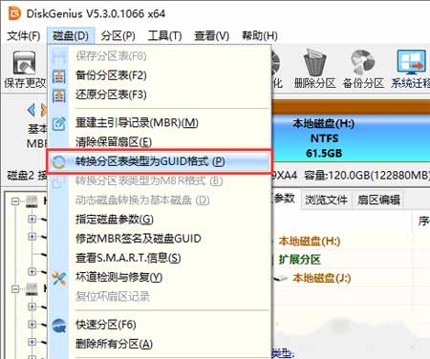Open the 分区(P) menu
This screenshot has width=430, height=359.
pos(118,35)
